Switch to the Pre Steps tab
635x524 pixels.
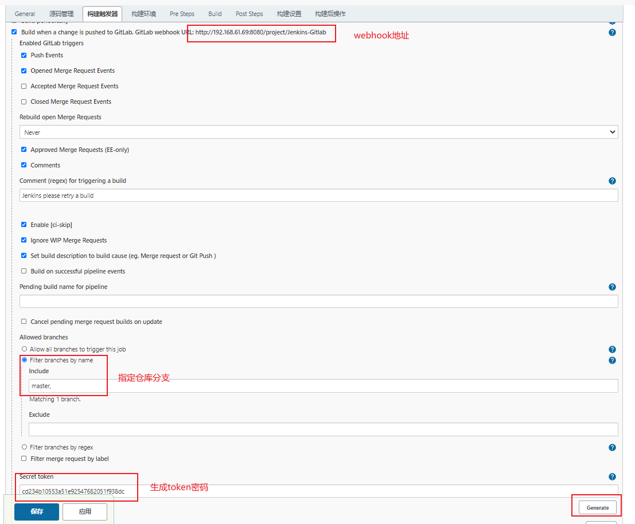(182, 14)
